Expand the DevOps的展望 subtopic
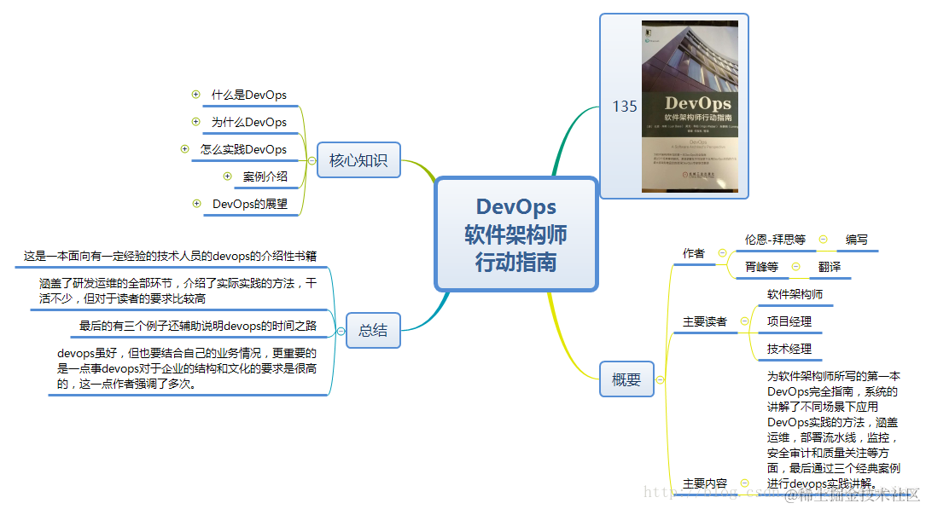 point(197,202)
